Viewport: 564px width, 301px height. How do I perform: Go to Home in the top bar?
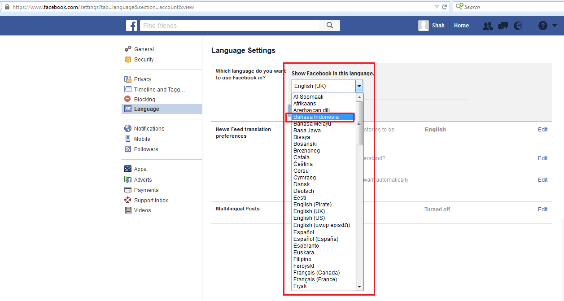[461, 26]
